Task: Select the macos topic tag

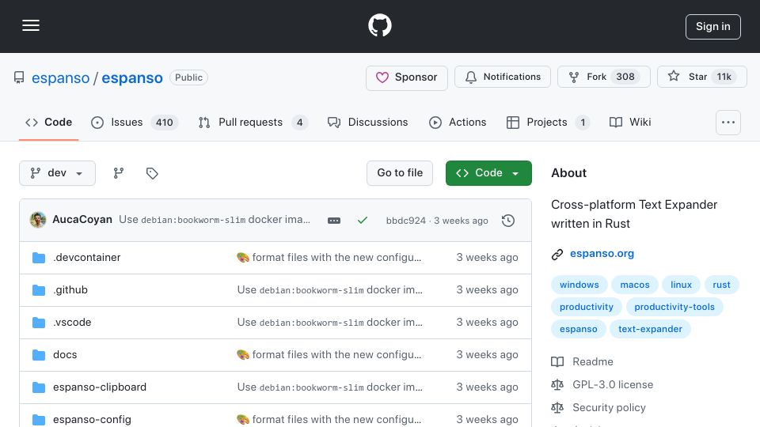Action: (x=634, y=285)
